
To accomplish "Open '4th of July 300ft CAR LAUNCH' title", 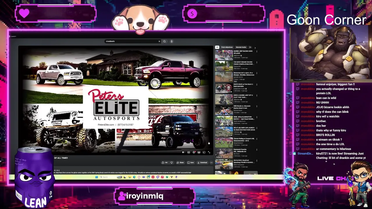I will (x=244, y=129).
